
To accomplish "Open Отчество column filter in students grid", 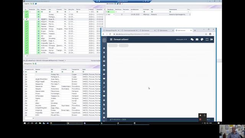I will pos(57,12).
